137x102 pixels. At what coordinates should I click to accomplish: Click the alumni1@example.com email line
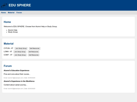tap(19, 78)
